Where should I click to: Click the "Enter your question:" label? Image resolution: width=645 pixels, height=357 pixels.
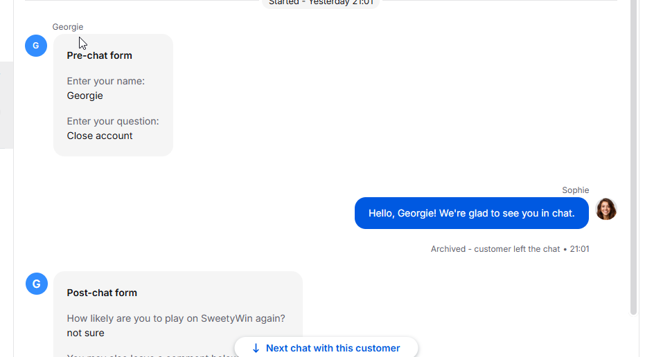tap(113, 121)
